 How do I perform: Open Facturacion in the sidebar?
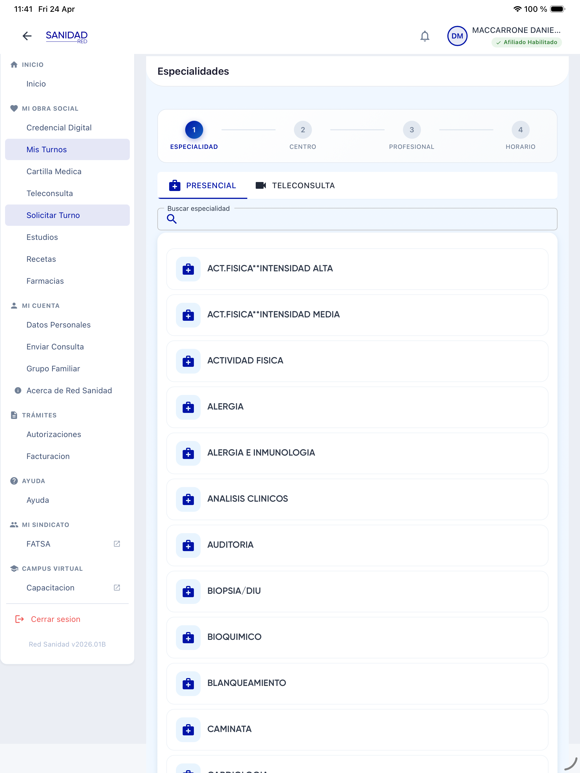pos(67,456)
